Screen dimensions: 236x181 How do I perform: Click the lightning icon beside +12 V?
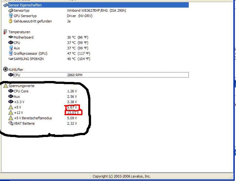pos(11,113)
